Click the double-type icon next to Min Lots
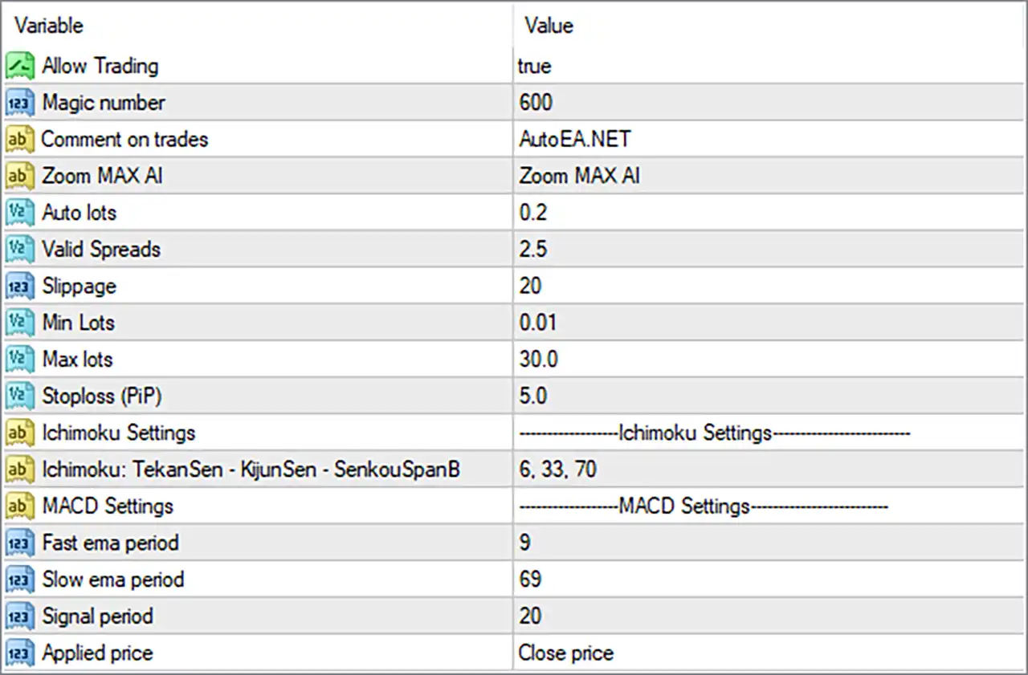 pos(19,323)
